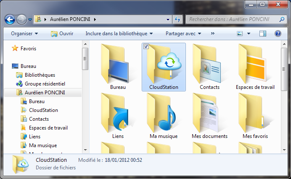Open recent pages dropdown next to Forward
Screen dimensions: 291x179
(x=30, y=19)
